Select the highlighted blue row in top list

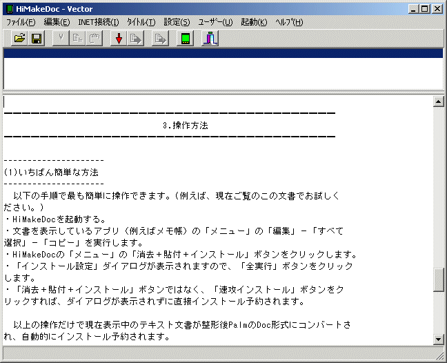(x=223, y=53)
